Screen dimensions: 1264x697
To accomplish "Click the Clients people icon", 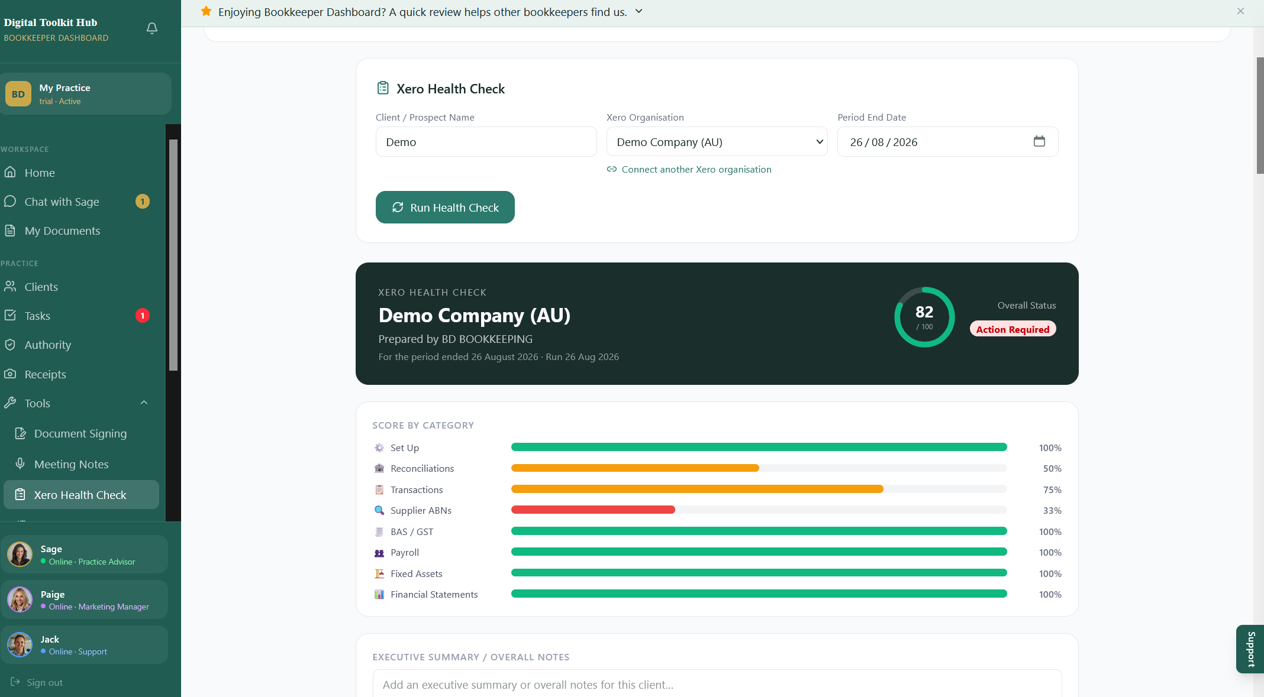I will 10,286.
